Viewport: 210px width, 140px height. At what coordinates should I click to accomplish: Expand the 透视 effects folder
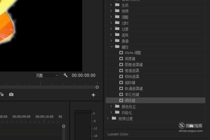[x=111, y=35]
